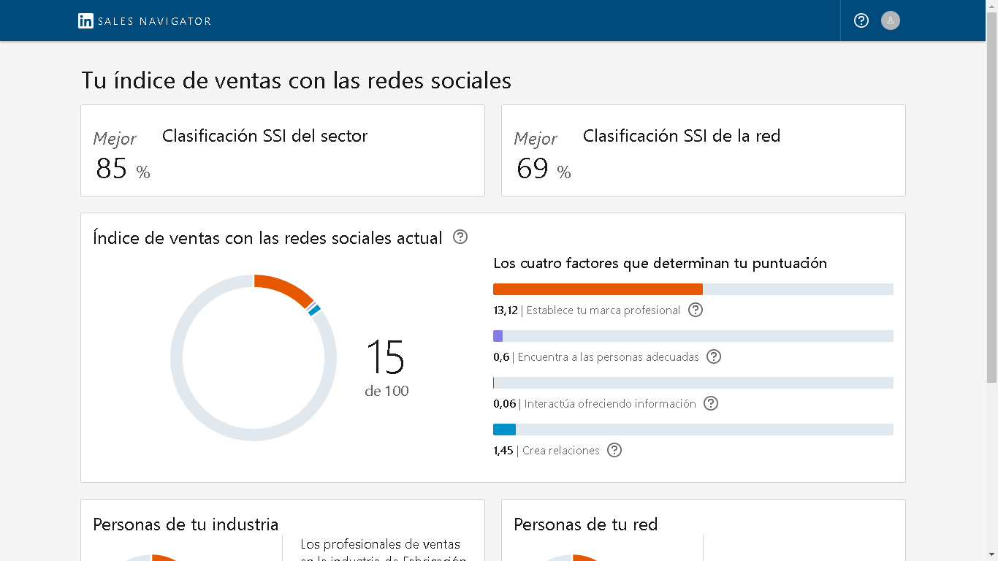This screenshot has height=561, width=998.
Task: Show help for Establece tu marca profesional
Action: 696,310
